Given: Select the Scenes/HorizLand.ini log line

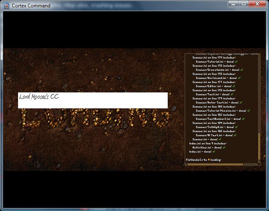Looking at the screenshot, I should coord(216,78).
